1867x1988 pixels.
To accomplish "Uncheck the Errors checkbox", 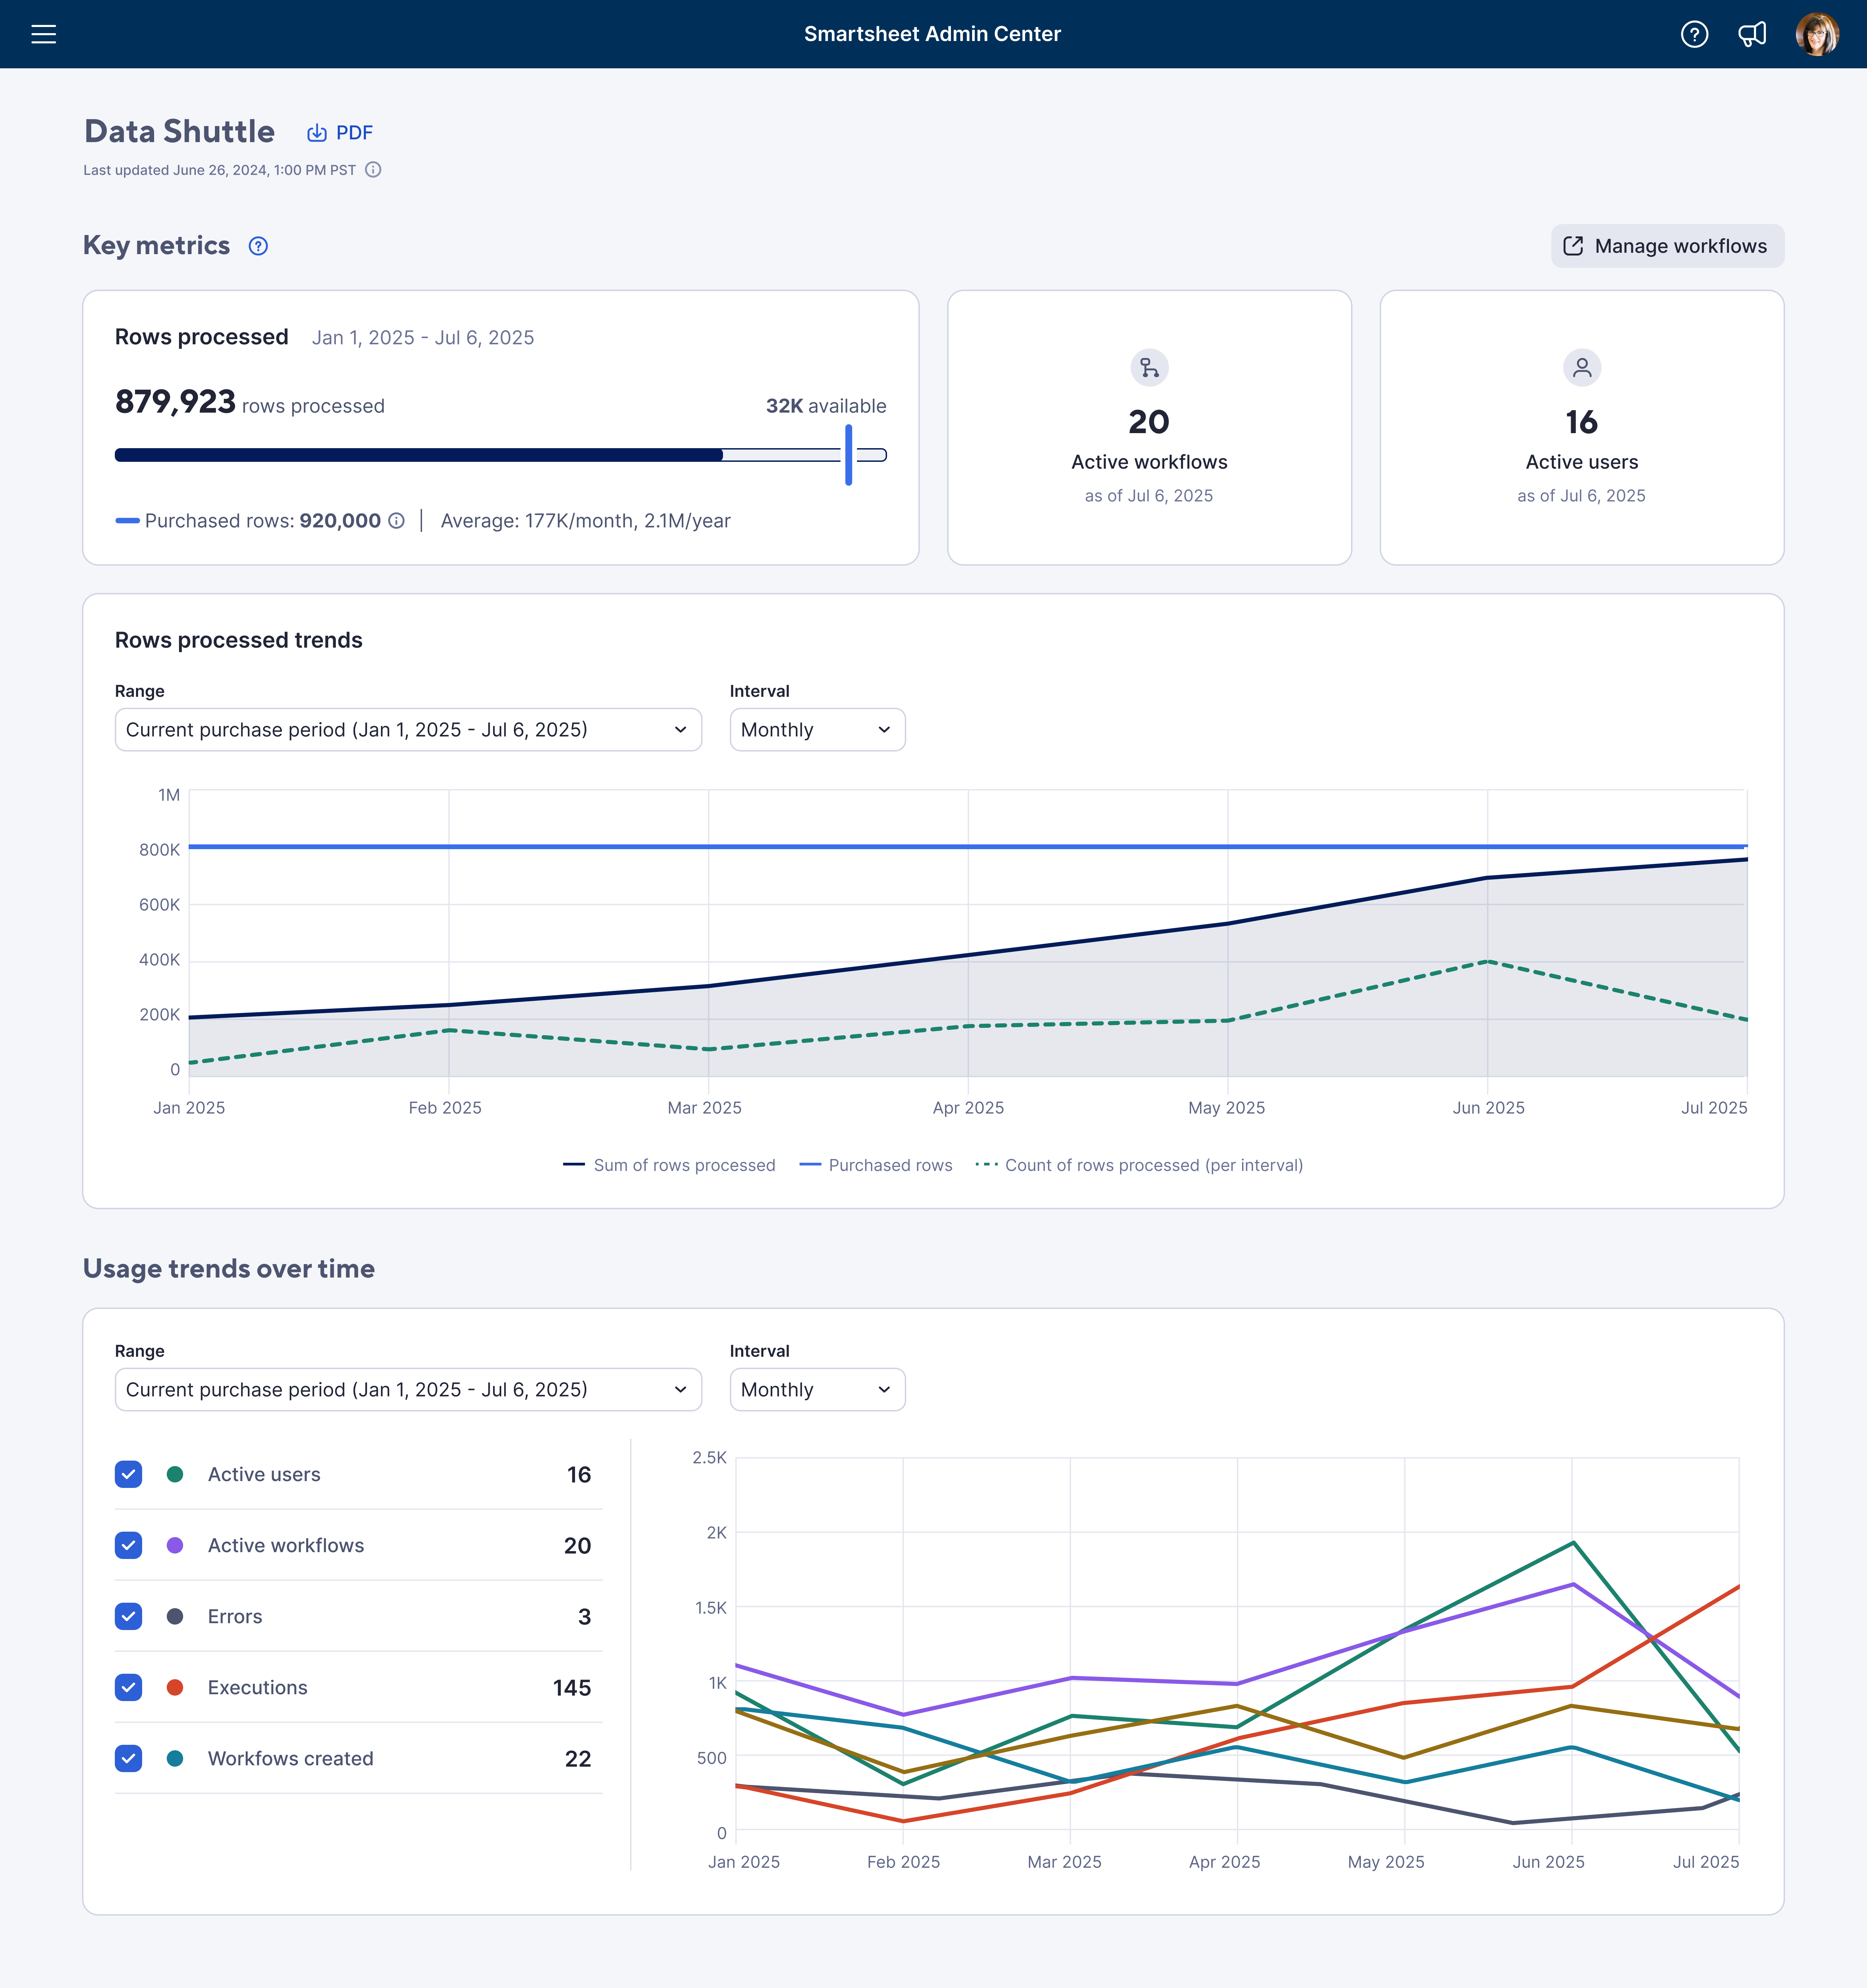I will pos(128,1616).
